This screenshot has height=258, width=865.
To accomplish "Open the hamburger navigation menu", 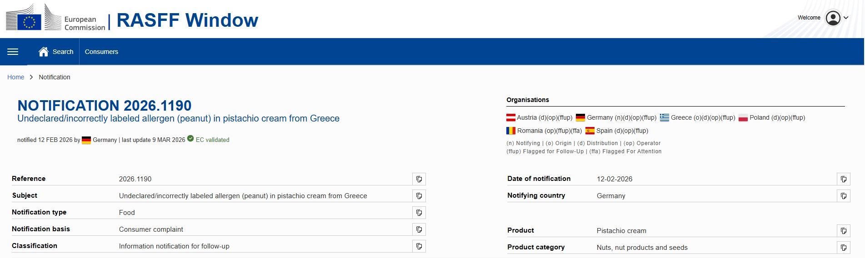I will 13,52.
